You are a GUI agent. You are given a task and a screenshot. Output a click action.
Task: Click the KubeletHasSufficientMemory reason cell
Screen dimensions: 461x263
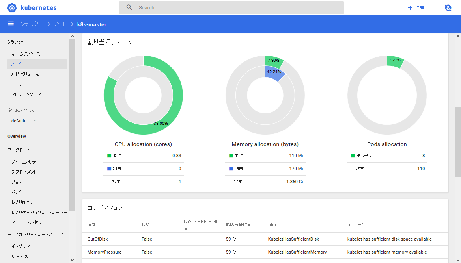pyautogui.click(x=297, y=252)
